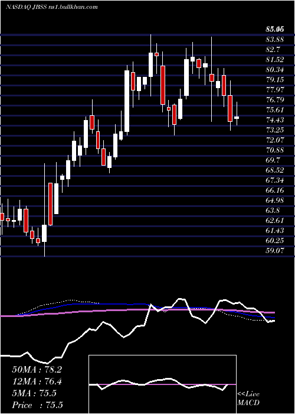Select the 73.25 price axis label
The width and height of the screenshot is (295, 414).
[x=275, y=130]
